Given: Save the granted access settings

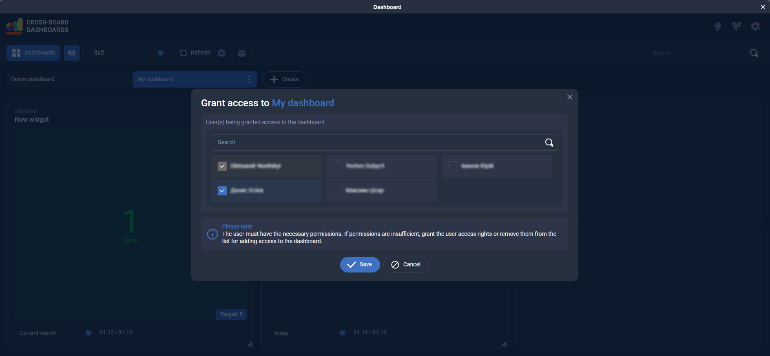Looking at the screenshot, I should coord(360,265).
